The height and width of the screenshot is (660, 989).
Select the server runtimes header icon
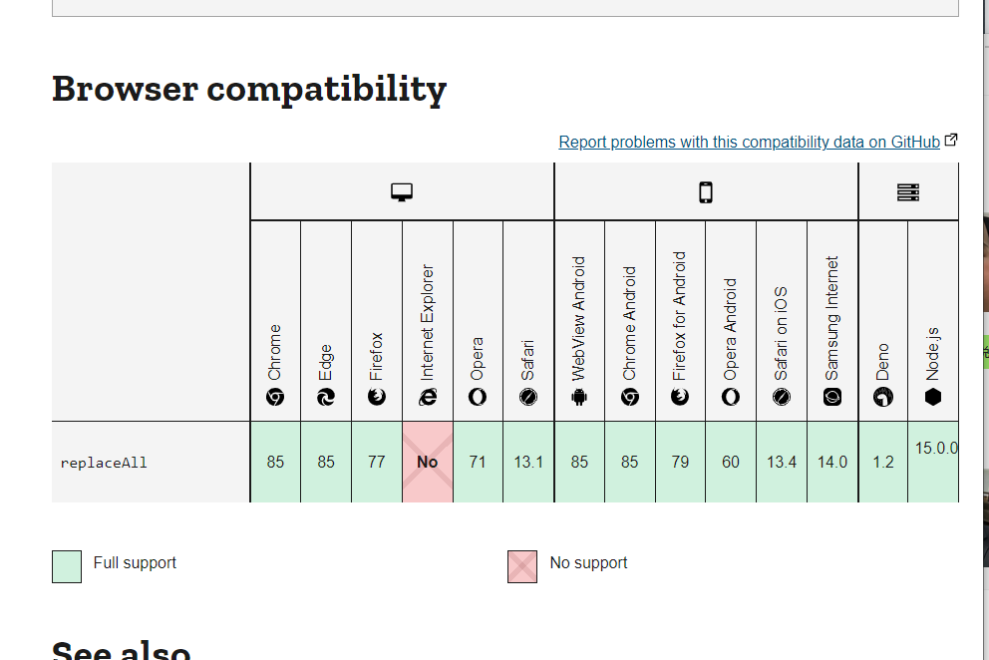907,189
